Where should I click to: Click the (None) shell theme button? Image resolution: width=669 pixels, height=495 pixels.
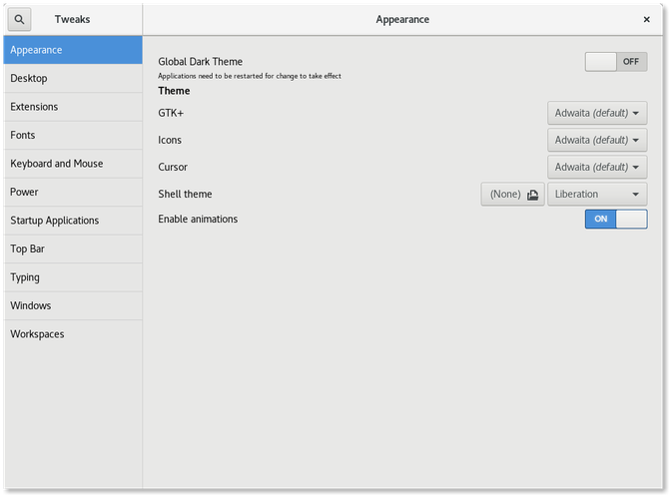513,194
